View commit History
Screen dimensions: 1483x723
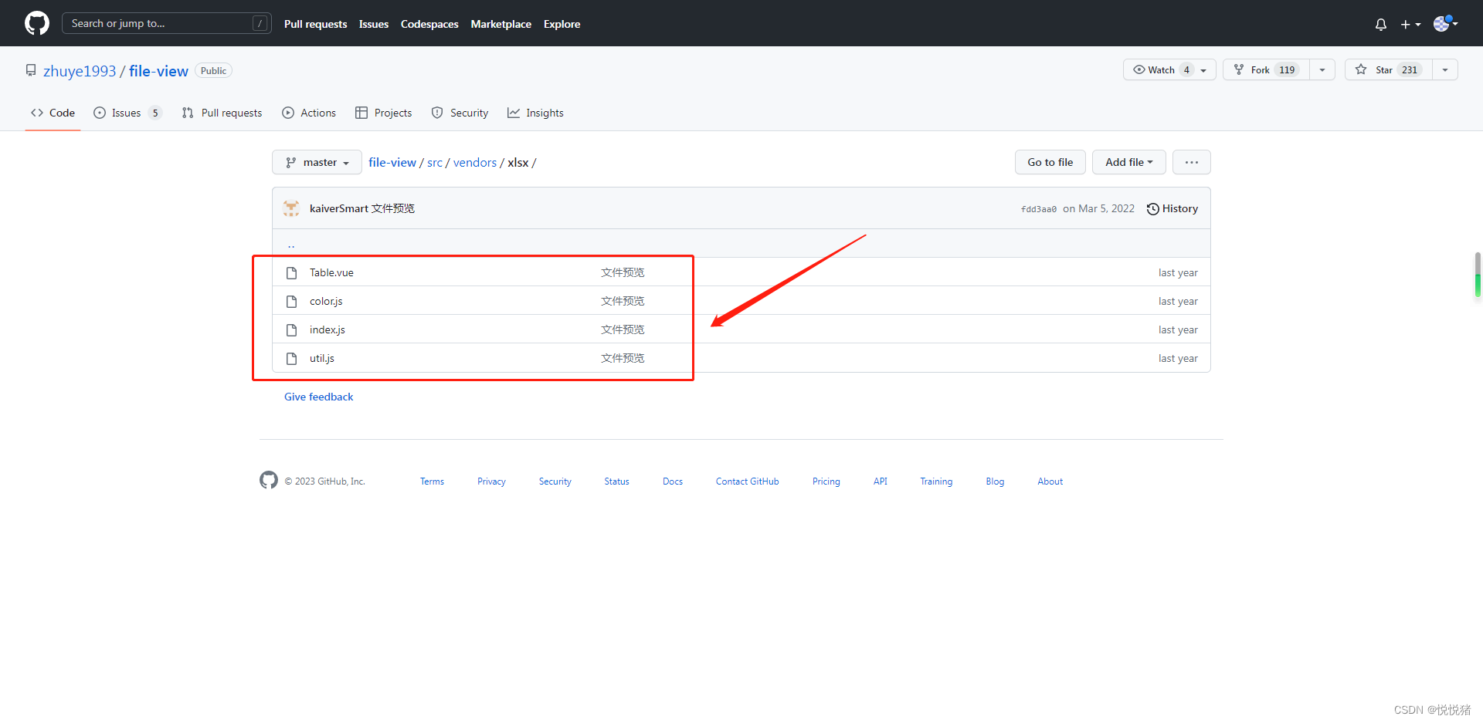[x=1172, y=208]
